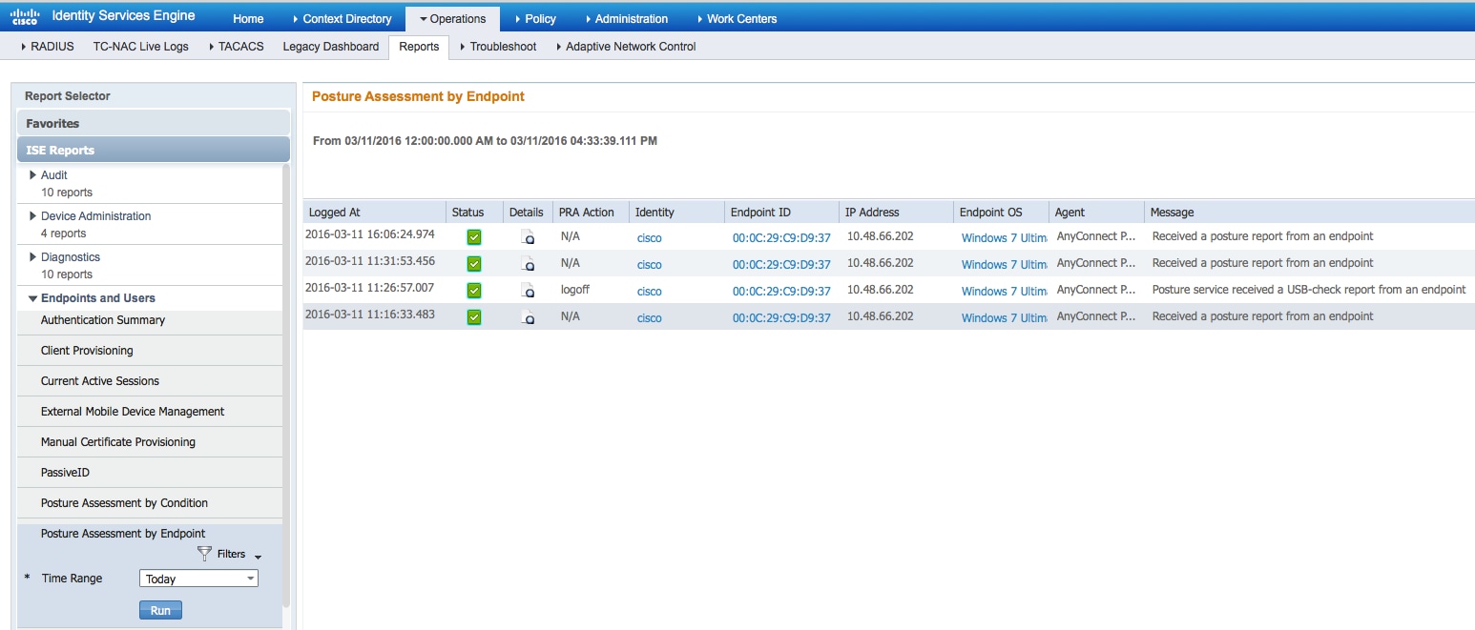Open cisco identity link in 11:26:57.007 row

pyautogui.click(x=649, y=292)
